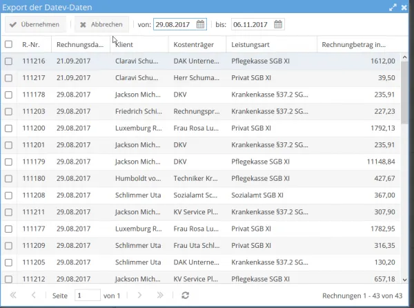Screen dimensions: 414x308
Task: Click the scrollbar up arrow
Action: [x=404, y=57]
